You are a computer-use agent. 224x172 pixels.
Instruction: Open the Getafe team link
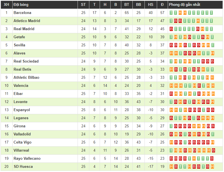[x=19, y=37]
